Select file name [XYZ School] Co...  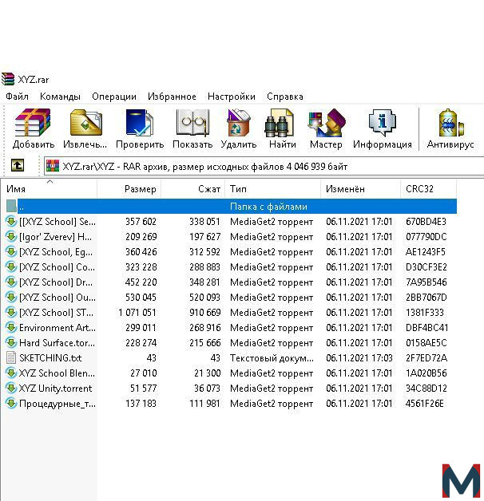[57, 266]
